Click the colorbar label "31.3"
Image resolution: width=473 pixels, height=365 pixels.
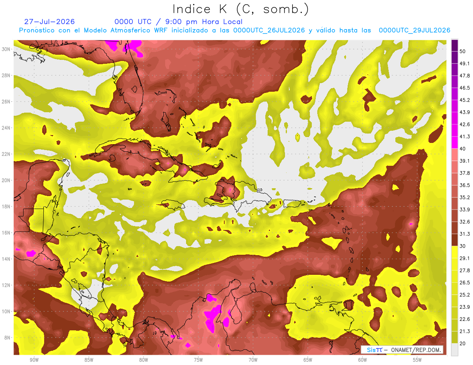tap(464, 234)
